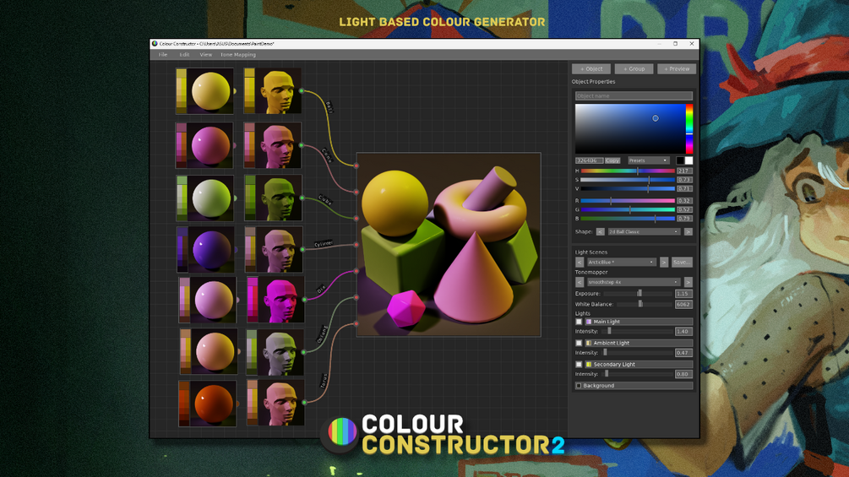This screenshot has height=477, width=849.
Task: Click the Secondary Light intensity value 0.80
Action: pyautogui.click(x=683, y=374)
